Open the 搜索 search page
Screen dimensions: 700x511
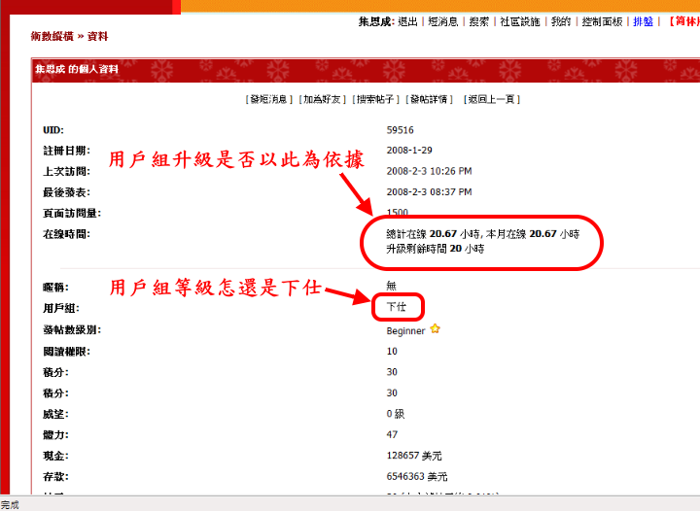pyautogui.click(x=478, y=21)
